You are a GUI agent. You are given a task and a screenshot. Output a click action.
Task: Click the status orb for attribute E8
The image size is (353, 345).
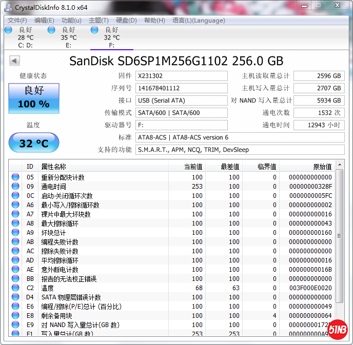[15, 316]
